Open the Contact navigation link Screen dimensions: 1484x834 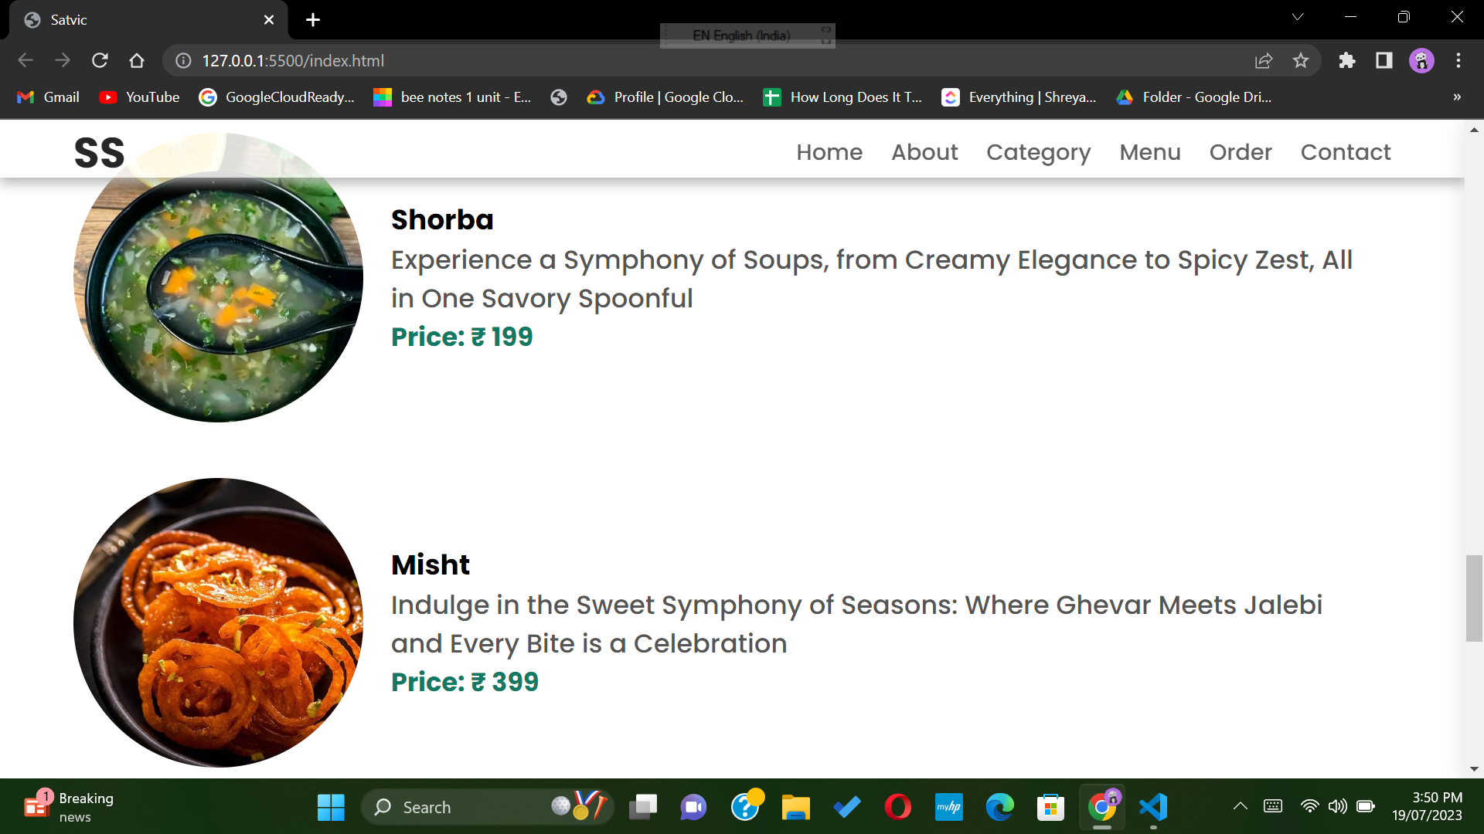pyautogui.click(x=1345, y=152)
